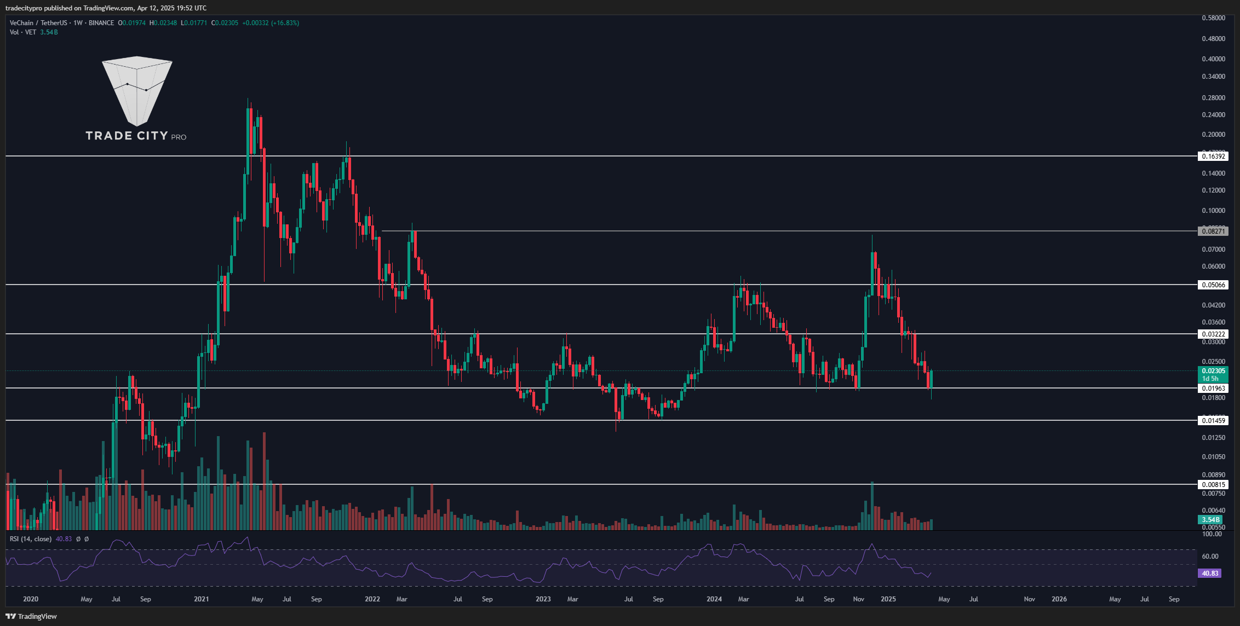Click the 2020 label on time axis
This screenshot has width=1240, height=626.
[31, 599]
